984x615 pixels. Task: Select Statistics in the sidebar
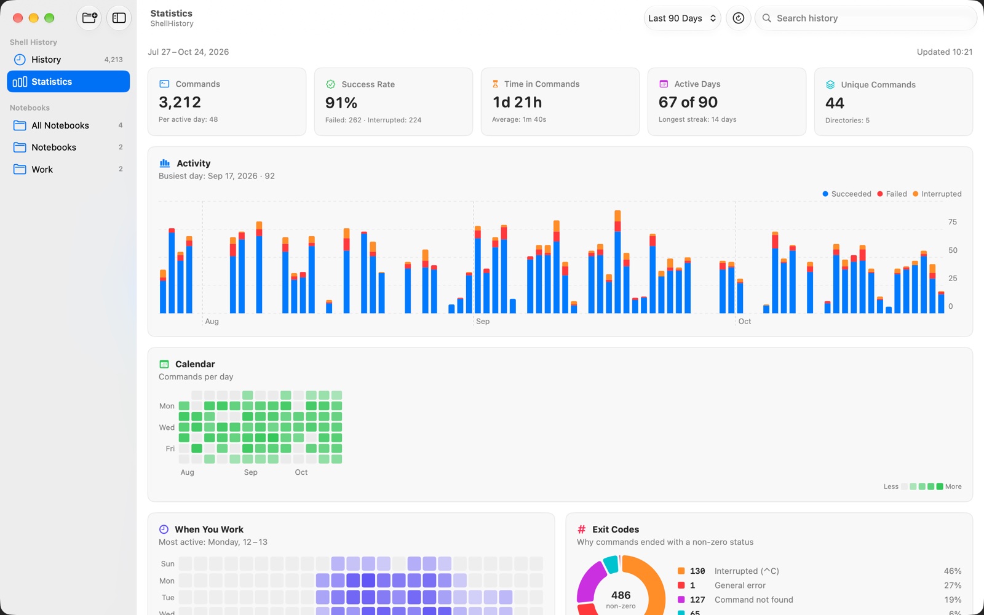(68, 82)
